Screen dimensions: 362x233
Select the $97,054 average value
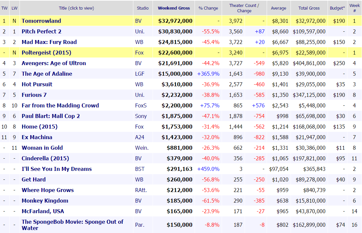pos(279,169)
